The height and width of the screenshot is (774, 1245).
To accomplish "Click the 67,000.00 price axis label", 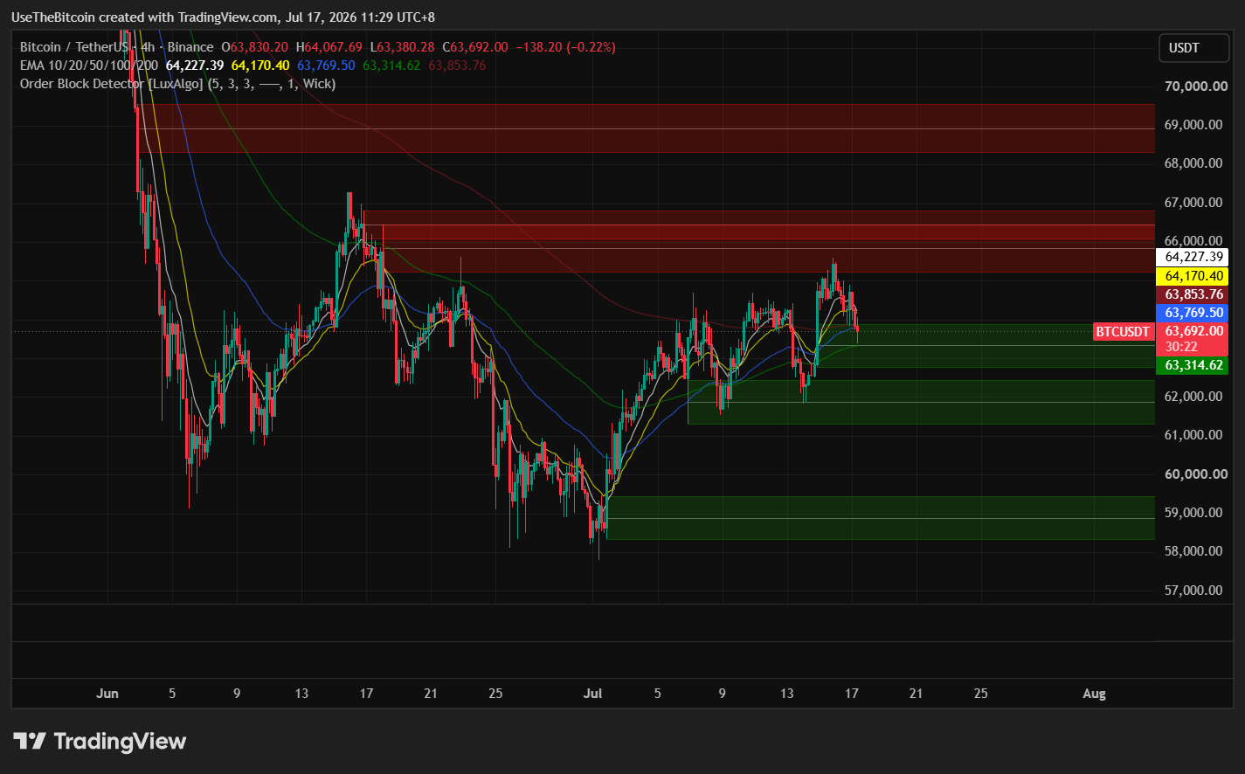I will click(1193, 202).
